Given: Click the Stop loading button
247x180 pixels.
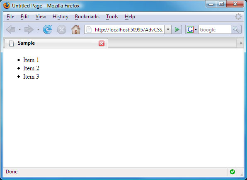Looking at the screenshot, I should pyautogui.click(x=62, y=29).
